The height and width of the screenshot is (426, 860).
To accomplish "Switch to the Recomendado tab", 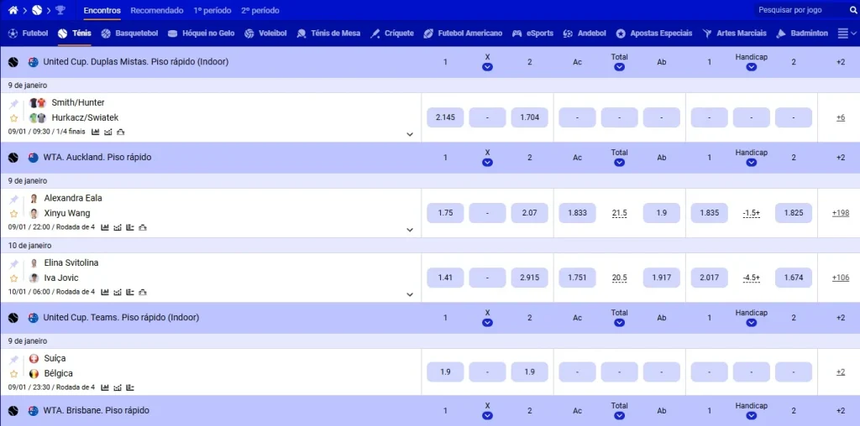I will pos(157,10).
